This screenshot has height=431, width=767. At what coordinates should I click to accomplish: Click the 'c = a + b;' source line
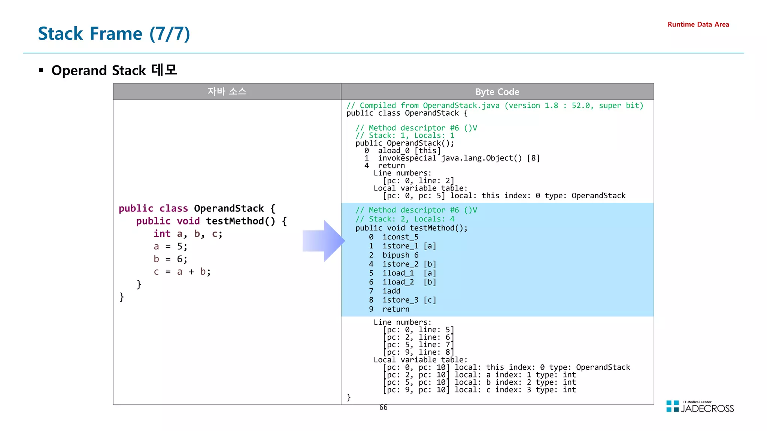click(182, 272)
